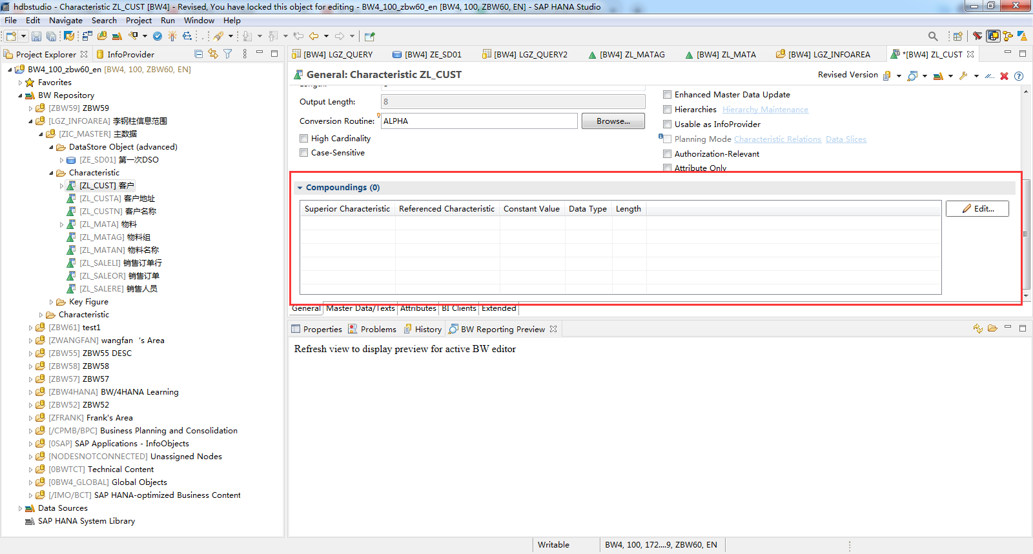Open the [BW4] ZL_MATAG editor tab

coord(626,55)
